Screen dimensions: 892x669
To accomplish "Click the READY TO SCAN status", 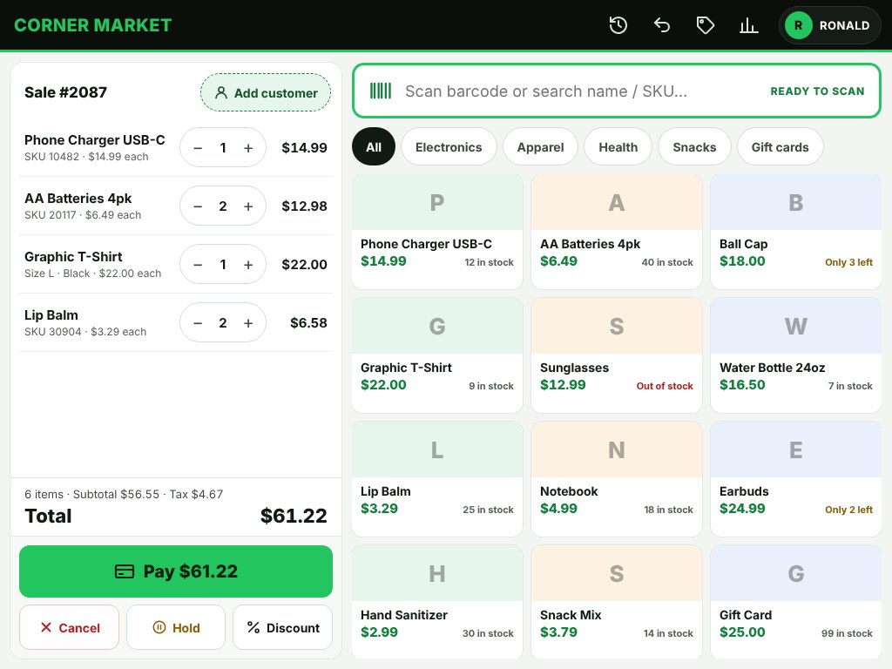I will pos(817,91).
